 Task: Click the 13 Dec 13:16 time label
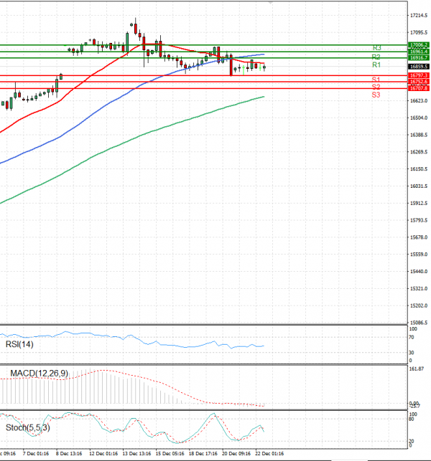point(136,454)
